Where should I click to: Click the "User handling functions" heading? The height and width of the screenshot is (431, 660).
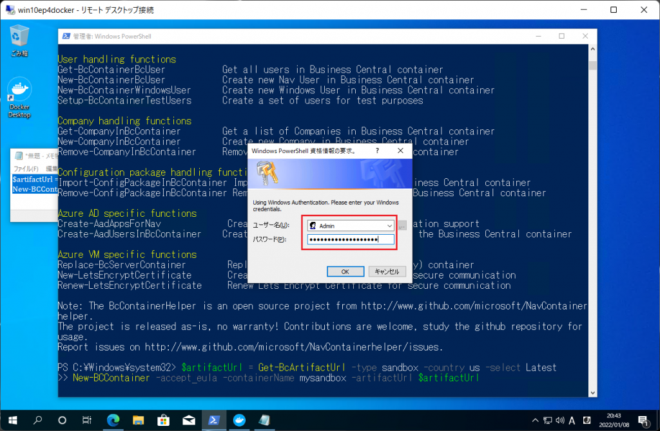pyautogui.click(x=117, y=59)
